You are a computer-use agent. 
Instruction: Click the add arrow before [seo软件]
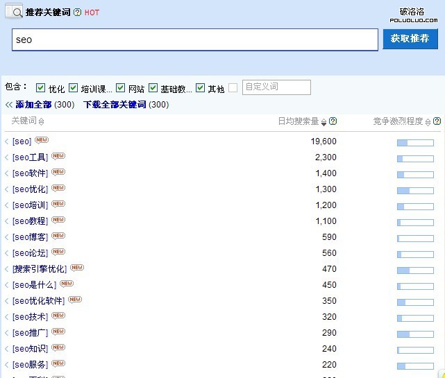point(7,173)
